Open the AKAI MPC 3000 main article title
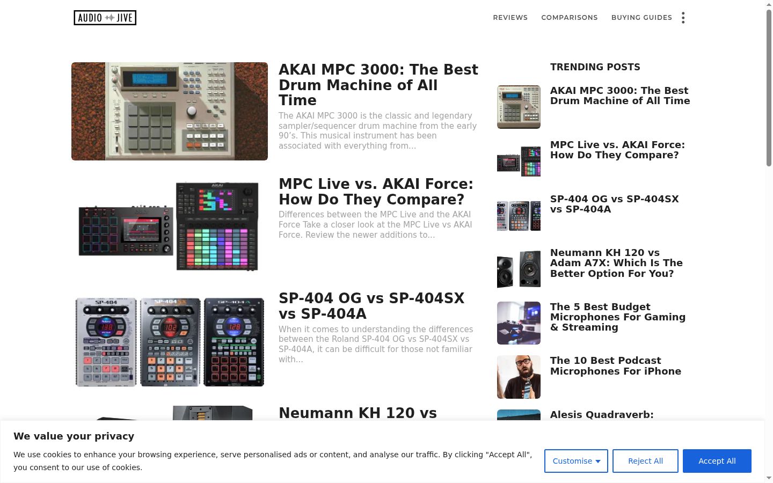Image resolution: width=773 pixels, height=483 pixels. [378, 85]
